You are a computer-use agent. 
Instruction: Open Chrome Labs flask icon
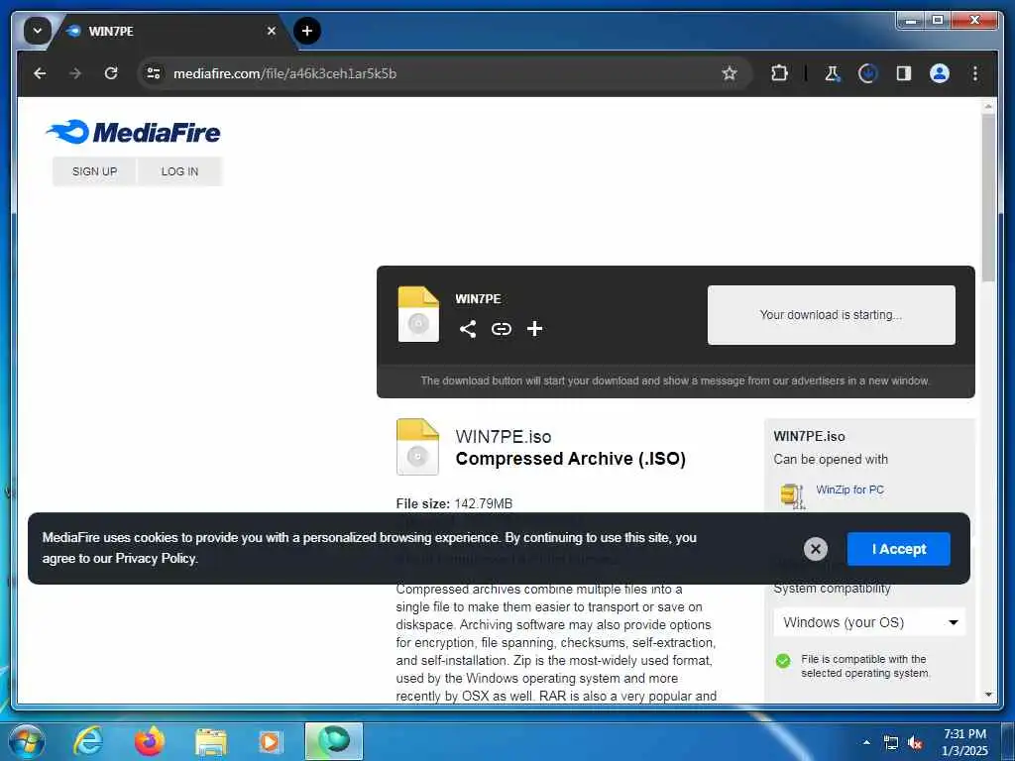coord(833,73)
